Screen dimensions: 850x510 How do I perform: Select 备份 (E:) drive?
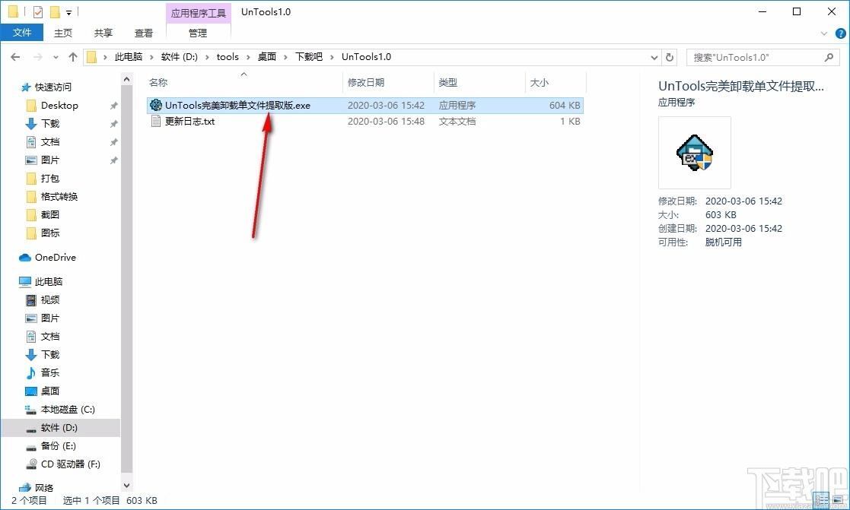point(58,446)
